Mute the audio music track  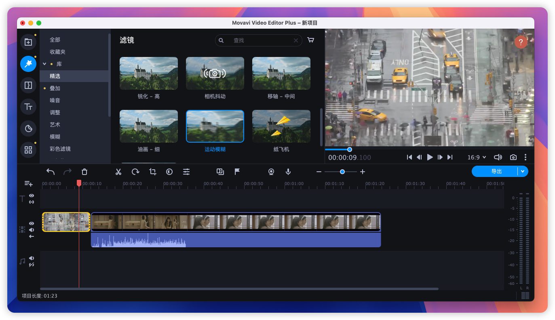(x=32, y=258)
